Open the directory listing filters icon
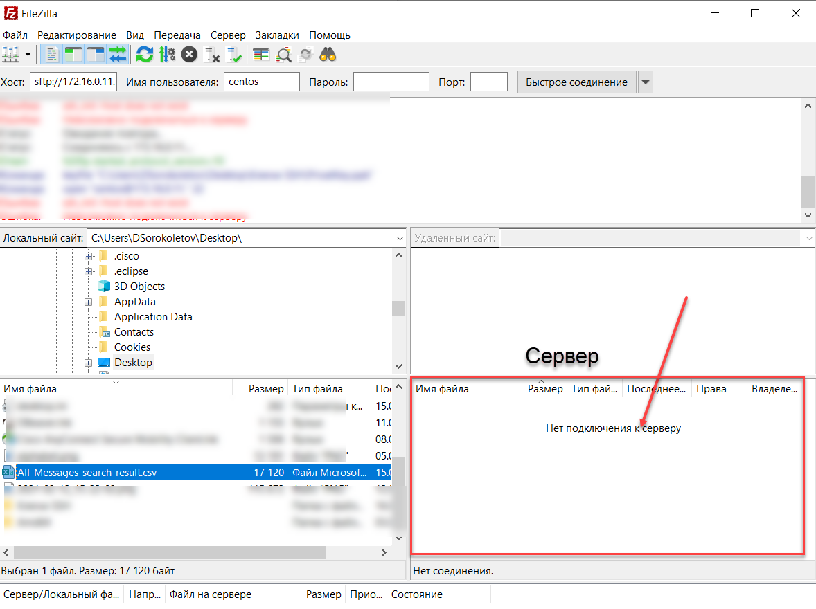The image size is (816, 609). tap(261, 54)
